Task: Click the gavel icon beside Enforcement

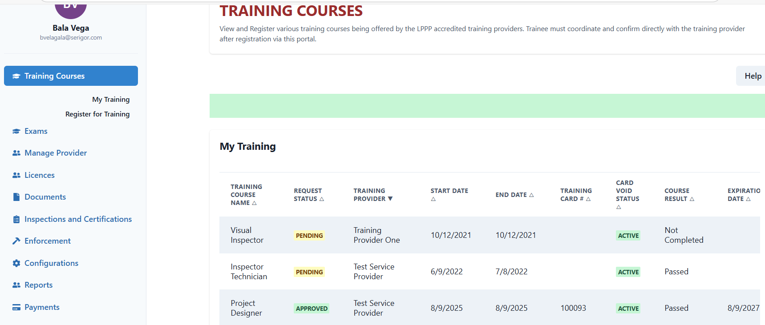Action: (16, 241)
